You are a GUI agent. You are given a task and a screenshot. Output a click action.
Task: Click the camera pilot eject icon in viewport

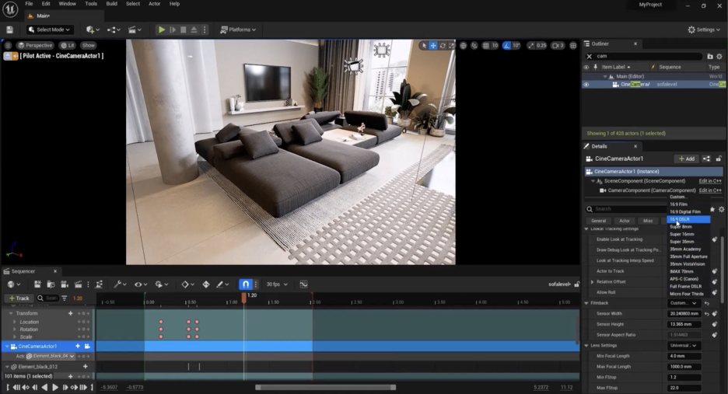pyautogui.click(x=8, y=56)
